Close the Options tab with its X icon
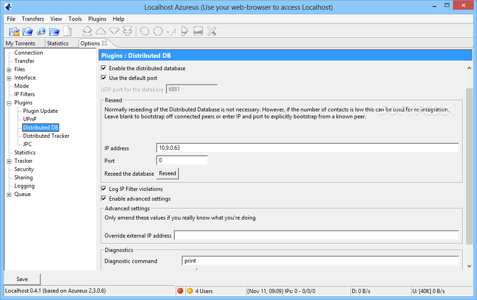 tap(104, 43)
